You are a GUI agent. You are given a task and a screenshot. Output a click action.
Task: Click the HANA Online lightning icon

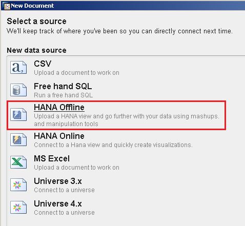pos(18,140)
